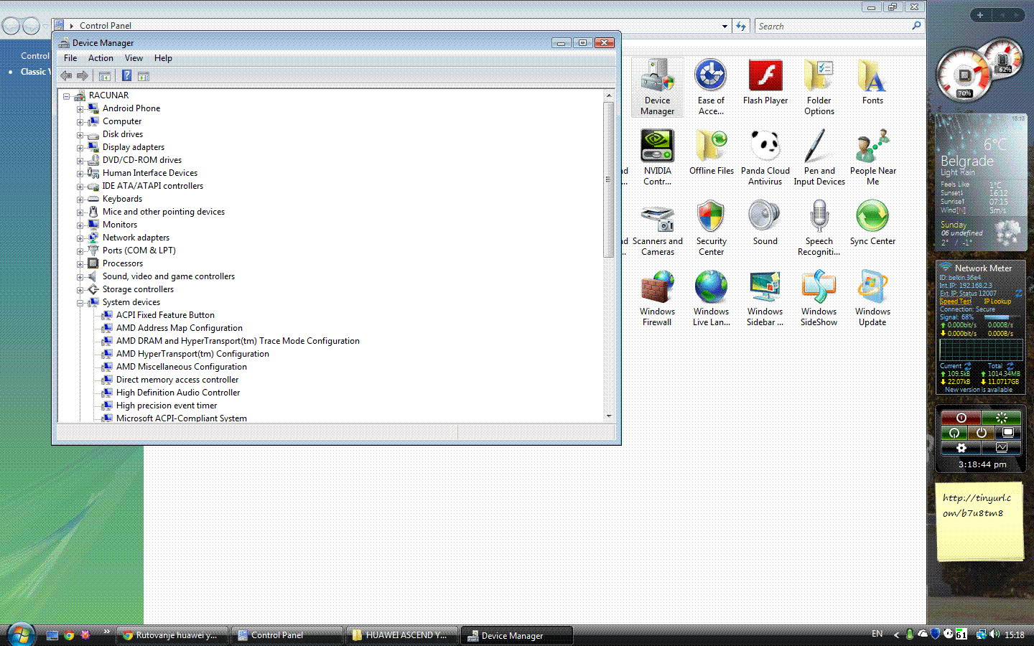This screenshot has width=1034, height=646.
Task: Select "High Definition Audio Controller" device
Action: click(178, 393)
